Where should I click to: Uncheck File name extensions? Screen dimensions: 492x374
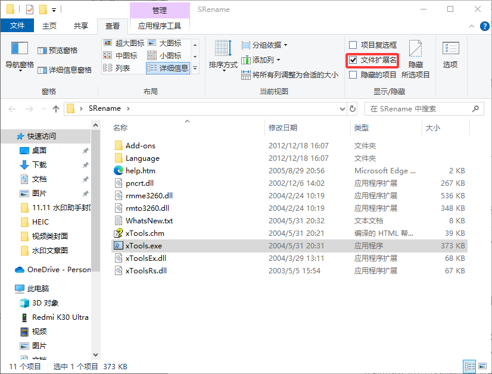point(353,60)
